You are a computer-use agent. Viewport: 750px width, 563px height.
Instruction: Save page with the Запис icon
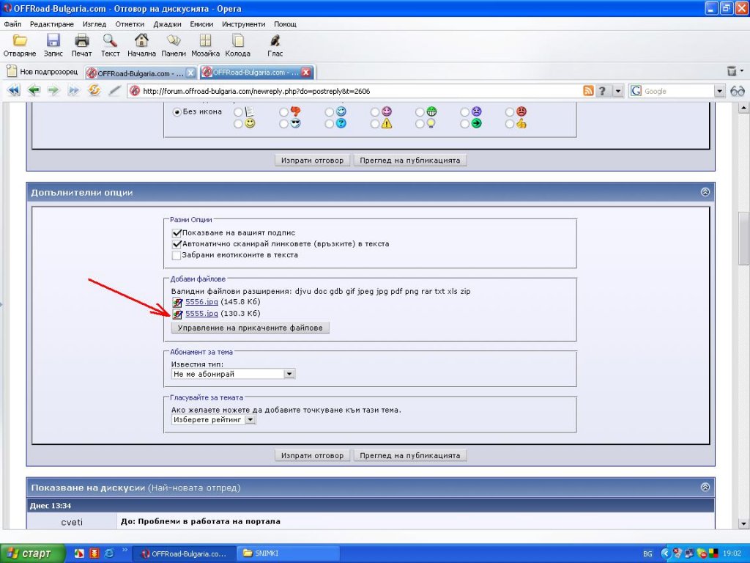click(x=53, y=45)
